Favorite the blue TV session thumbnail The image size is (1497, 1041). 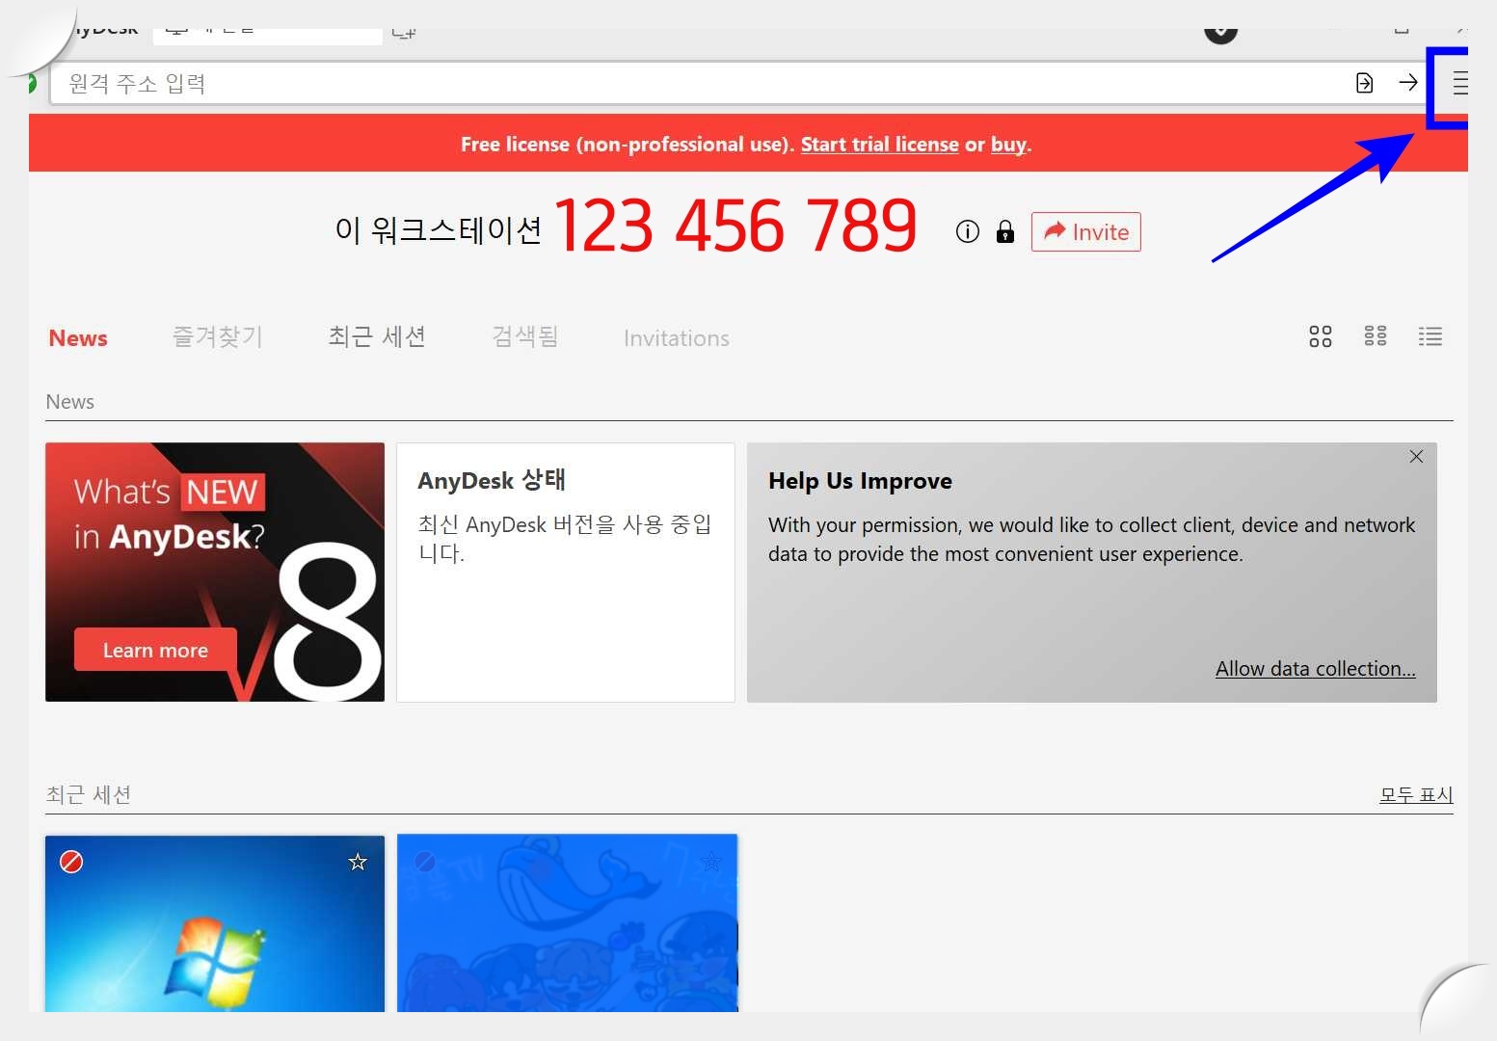click(710, 862)
